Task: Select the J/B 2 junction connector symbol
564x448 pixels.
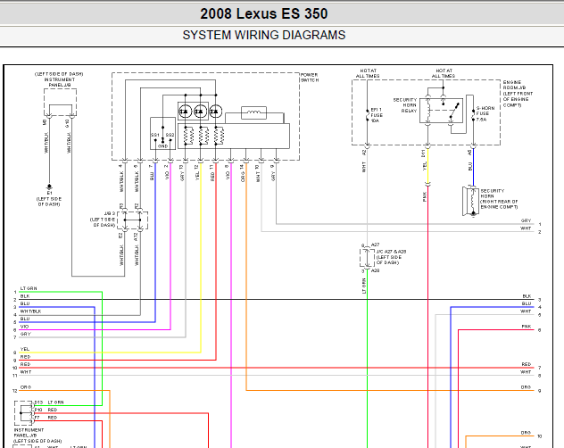Action: point(132,220)
